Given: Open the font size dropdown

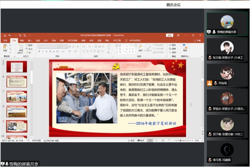Looking at the screenshot, I should pyautogui.click(x=67, y=46).
